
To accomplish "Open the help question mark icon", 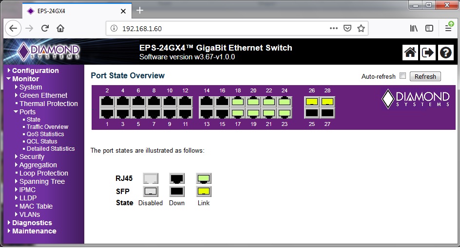I will point(445,53).
